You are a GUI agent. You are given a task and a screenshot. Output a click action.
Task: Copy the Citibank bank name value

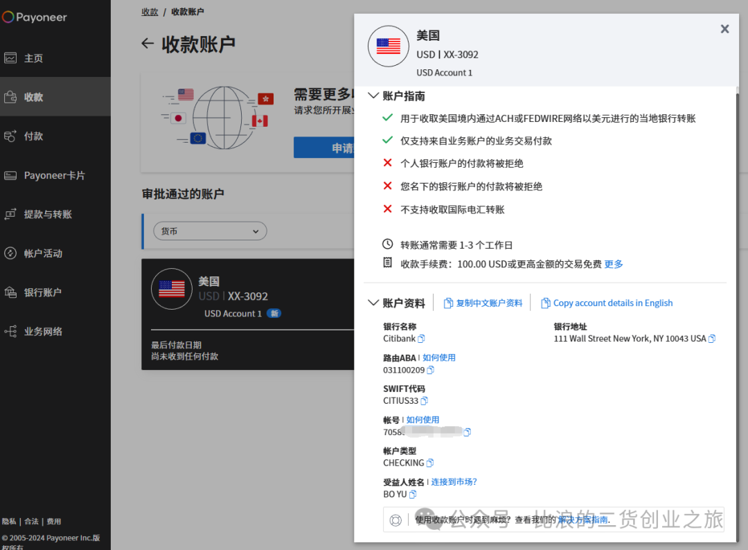[421, 339]
